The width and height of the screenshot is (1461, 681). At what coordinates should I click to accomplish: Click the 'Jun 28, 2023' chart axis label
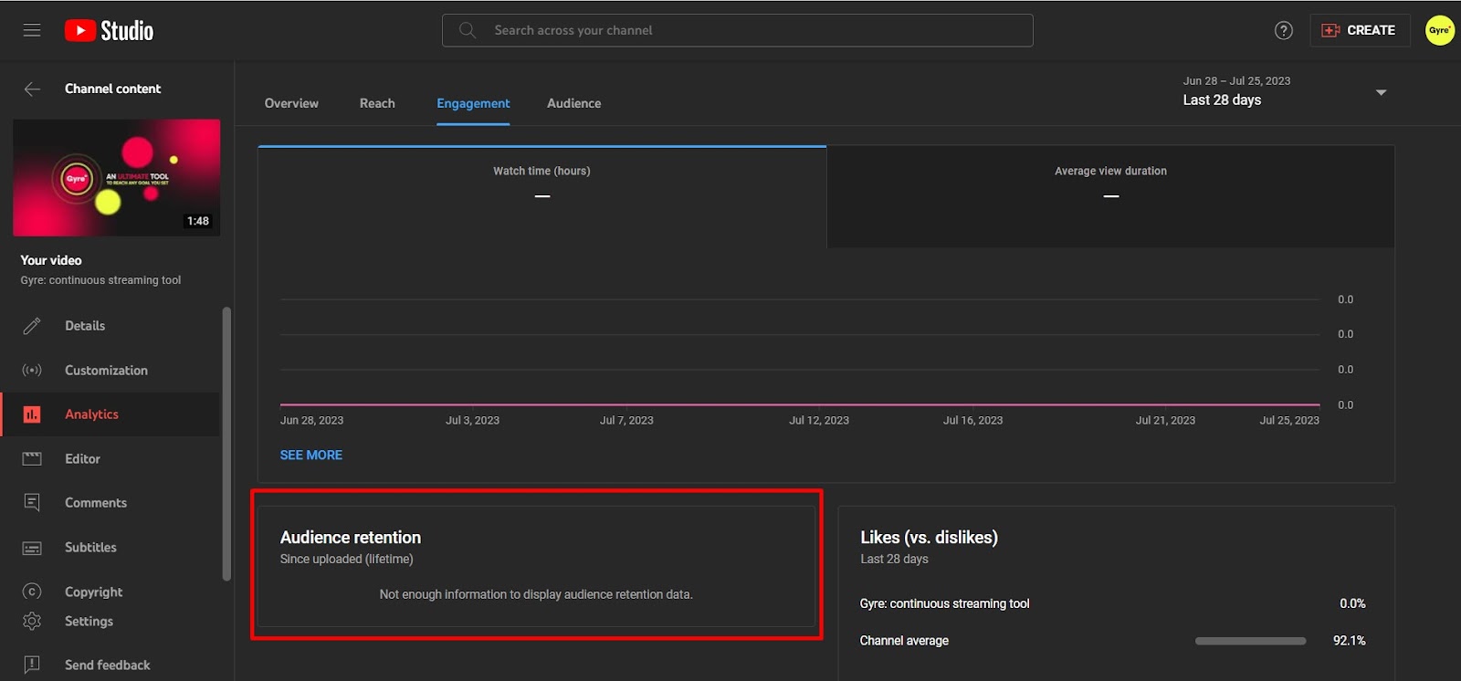click(311, 421)
